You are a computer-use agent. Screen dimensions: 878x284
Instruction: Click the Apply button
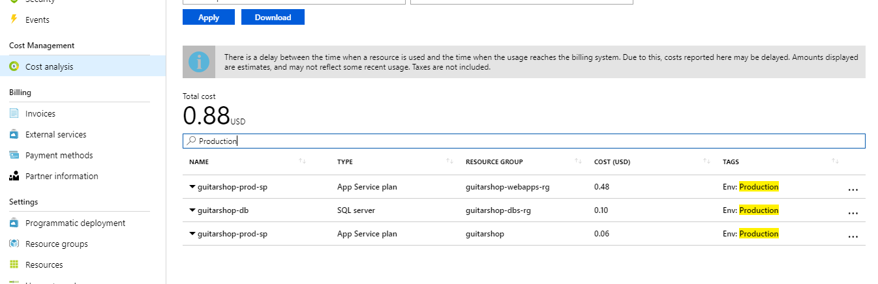point(209,18)
